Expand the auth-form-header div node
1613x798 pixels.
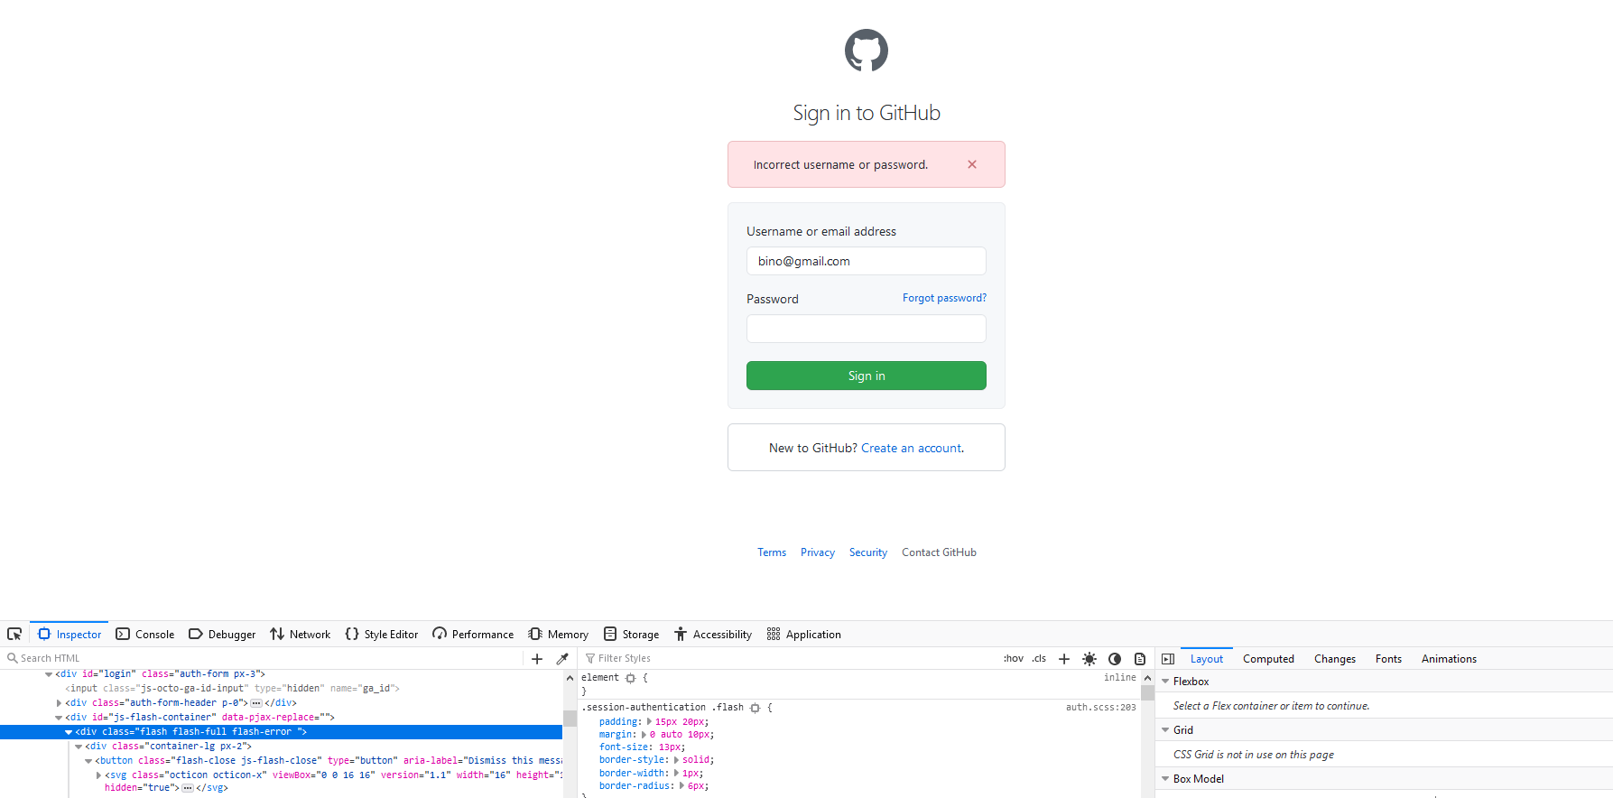59,703
